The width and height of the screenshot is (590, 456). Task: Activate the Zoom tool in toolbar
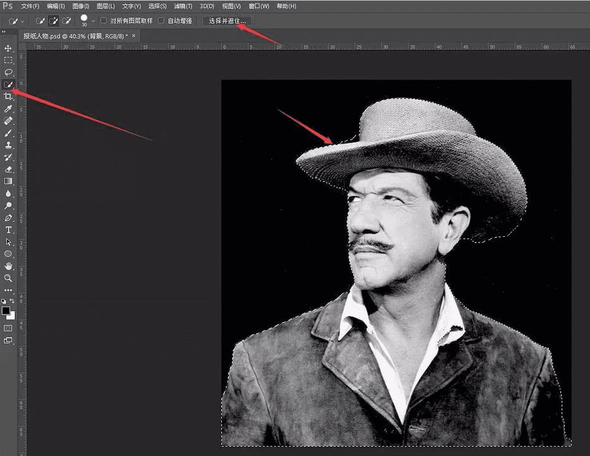pyautogui.click(x=8, y=278)
